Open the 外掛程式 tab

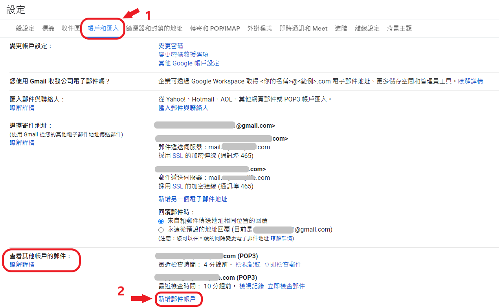coord(260,28)
